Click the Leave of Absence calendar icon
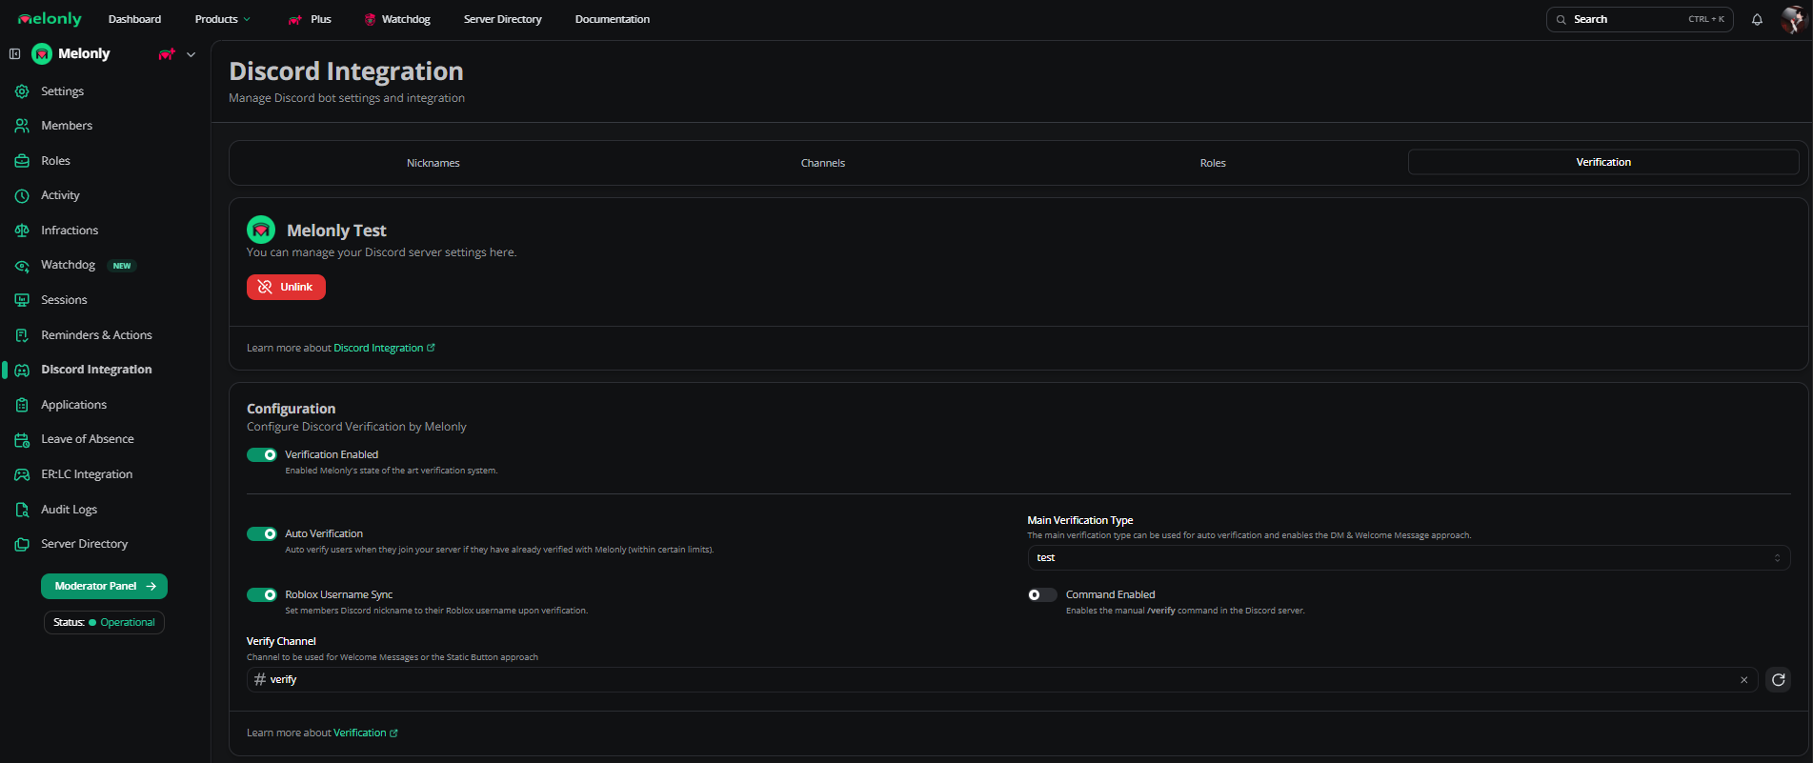 (x=22, y=439)
